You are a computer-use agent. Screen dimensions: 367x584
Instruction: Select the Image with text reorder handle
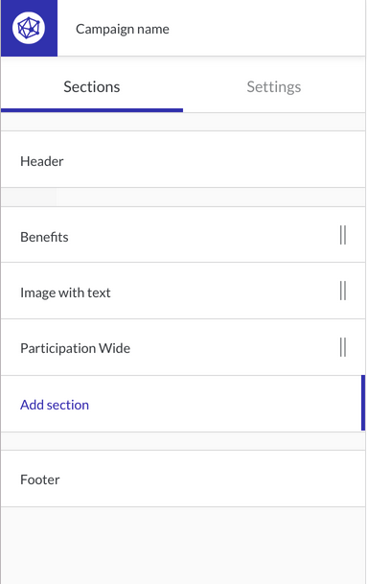(x=343, y=291)
